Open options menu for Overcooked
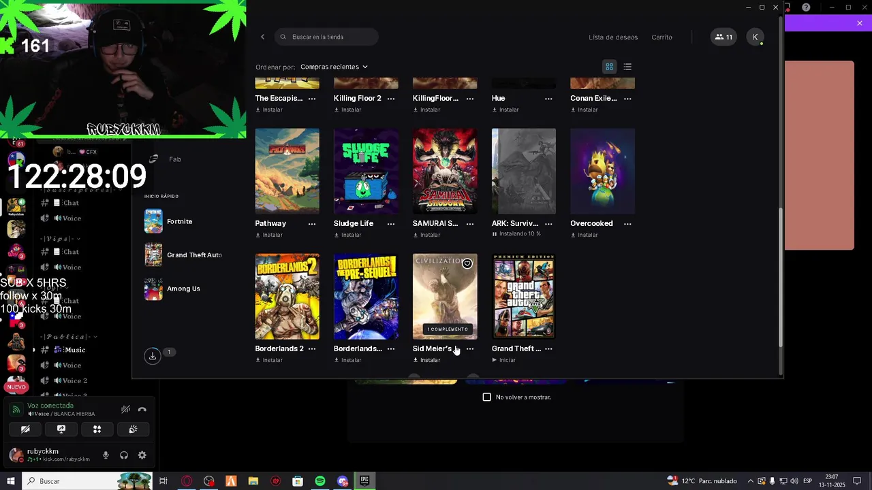The height and width of the screenshot is (490, 872). [627, 223]
